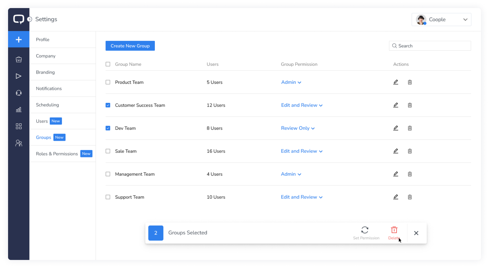Open Management Team Admin permission dropdown
The width and height of the screenshot is (489, 268).
pos(291,174)
